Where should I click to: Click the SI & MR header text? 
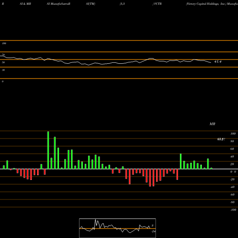(x=25, y=4)
